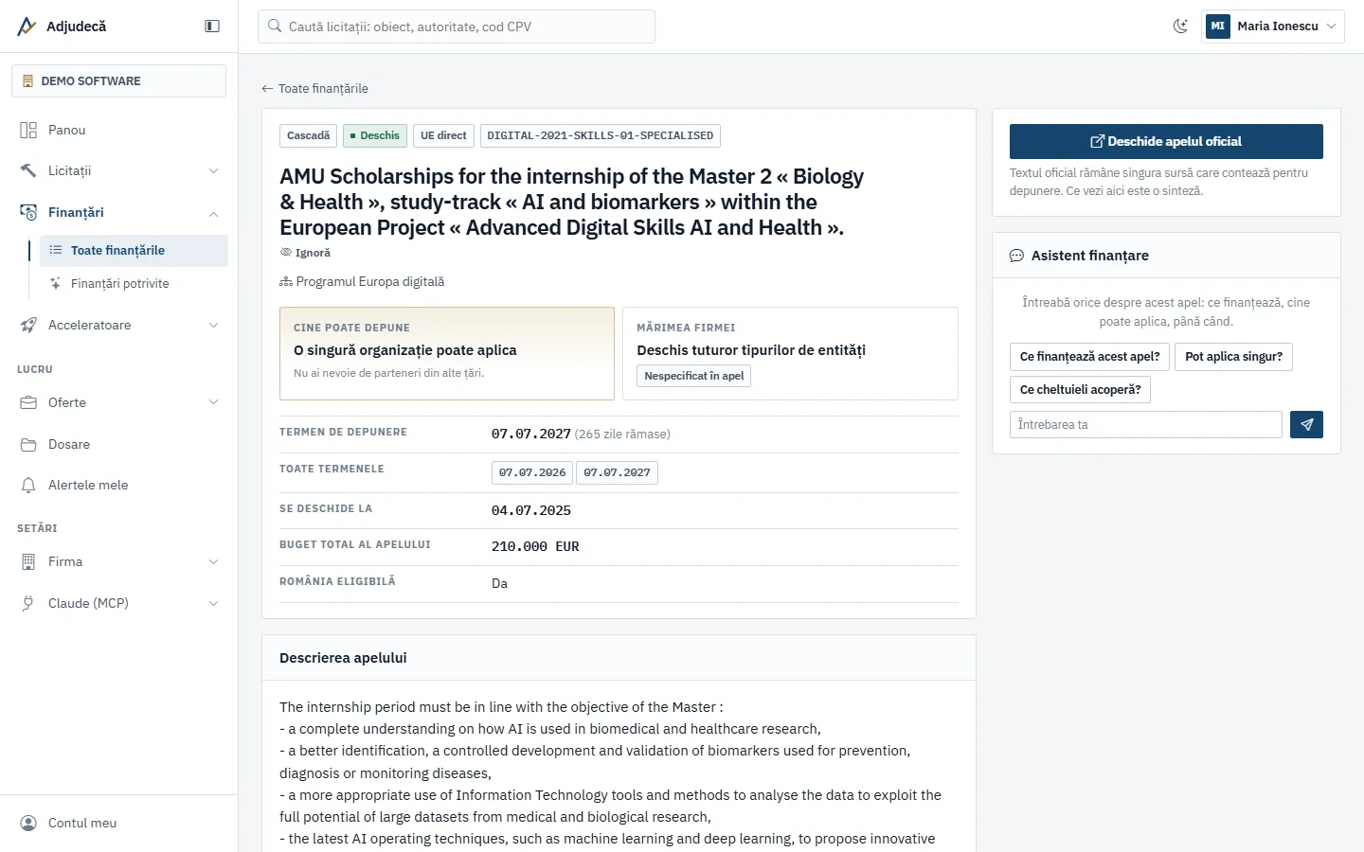Click the Firma building icon
The height and width of the screenshot is (852, 1364).
28,561
